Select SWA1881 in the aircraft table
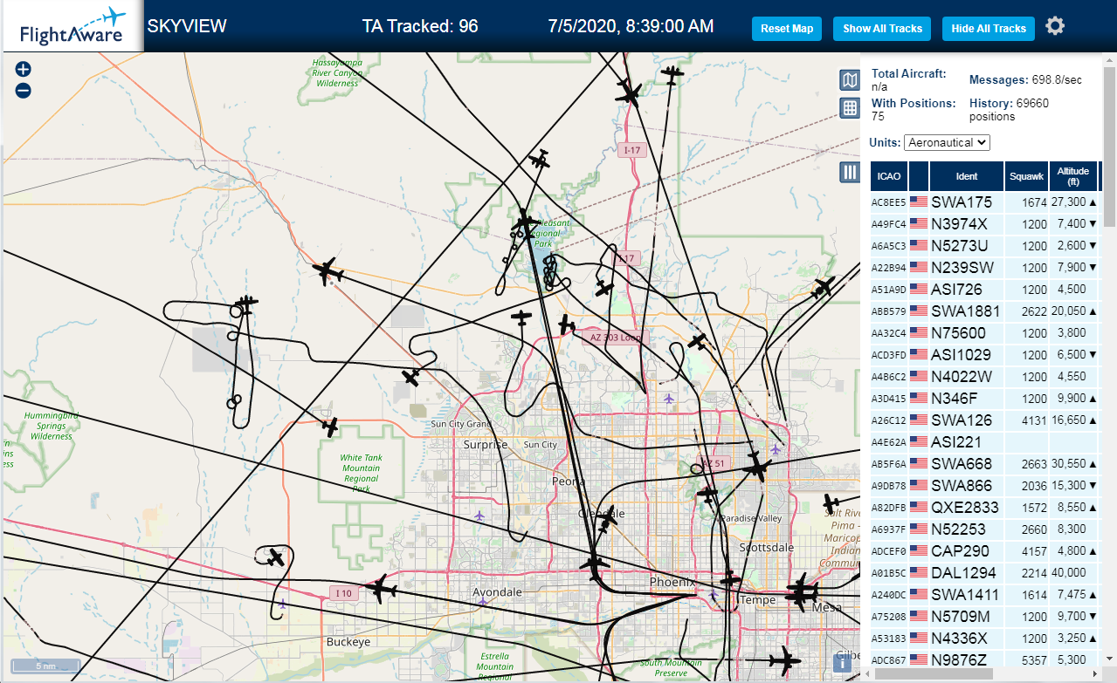The height and width of the screenshot is (683, 1117). (966, 311)
